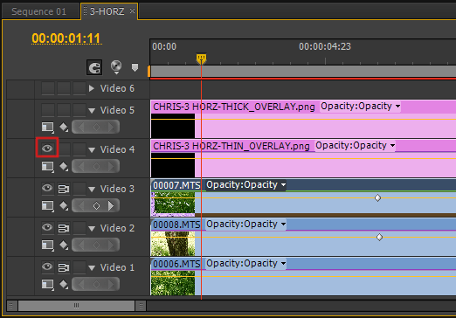
Task: Click the horizontal zoom scrollbar thumb
Action: click(76, 306)
